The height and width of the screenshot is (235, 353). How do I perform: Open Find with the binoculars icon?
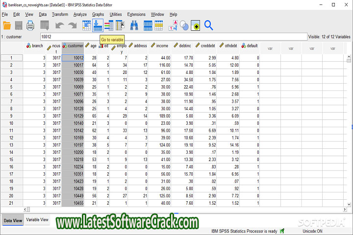(134, 25)
